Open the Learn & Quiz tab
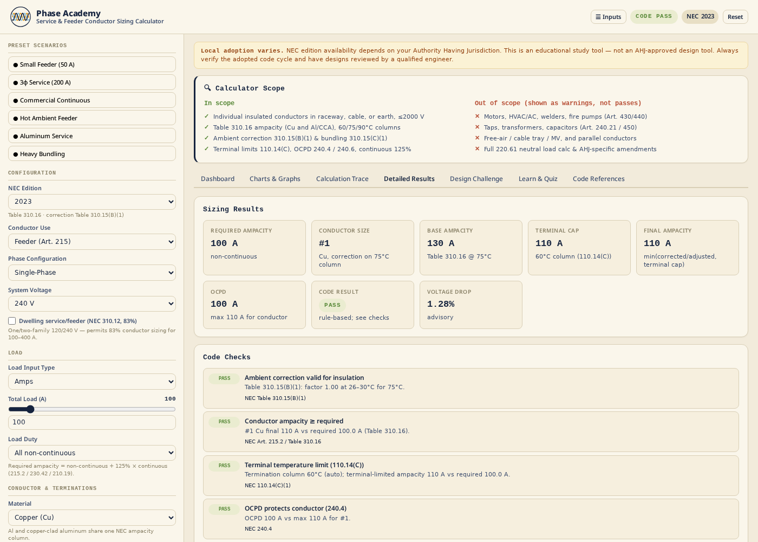This screenshot has height=542, width=758. (x=538, y=179)
